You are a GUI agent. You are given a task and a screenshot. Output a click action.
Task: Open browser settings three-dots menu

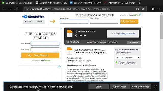coord(159,9)
